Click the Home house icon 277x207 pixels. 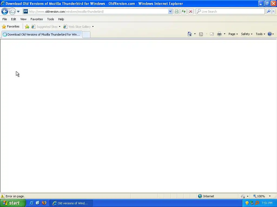(x=190, y=34)
